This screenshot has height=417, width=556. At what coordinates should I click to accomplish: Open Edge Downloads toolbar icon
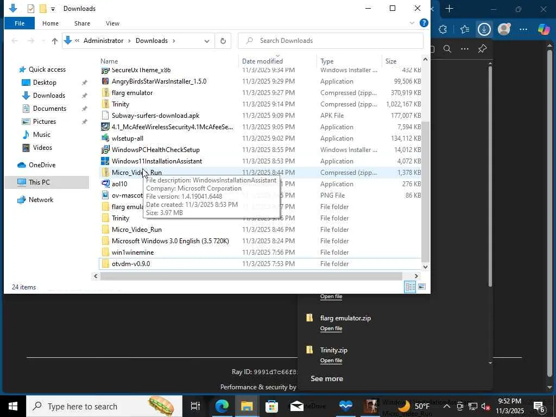coord(484,29)
